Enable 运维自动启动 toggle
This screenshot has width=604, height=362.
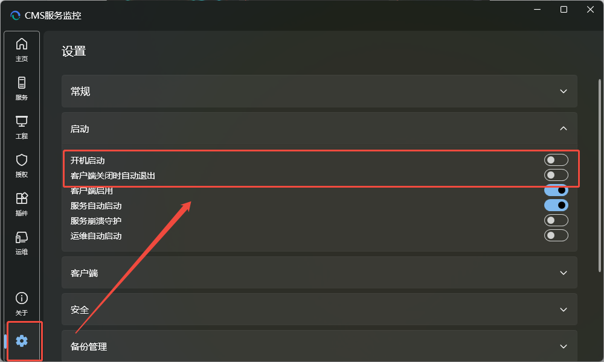point(556,235)
